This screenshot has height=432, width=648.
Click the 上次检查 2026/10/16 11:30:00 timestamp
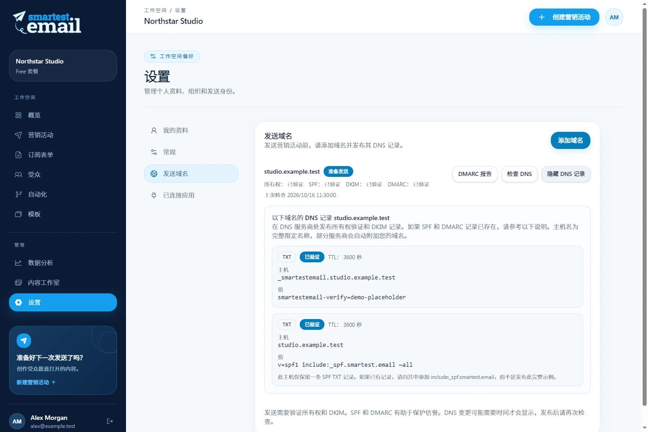tap(300, 195)
